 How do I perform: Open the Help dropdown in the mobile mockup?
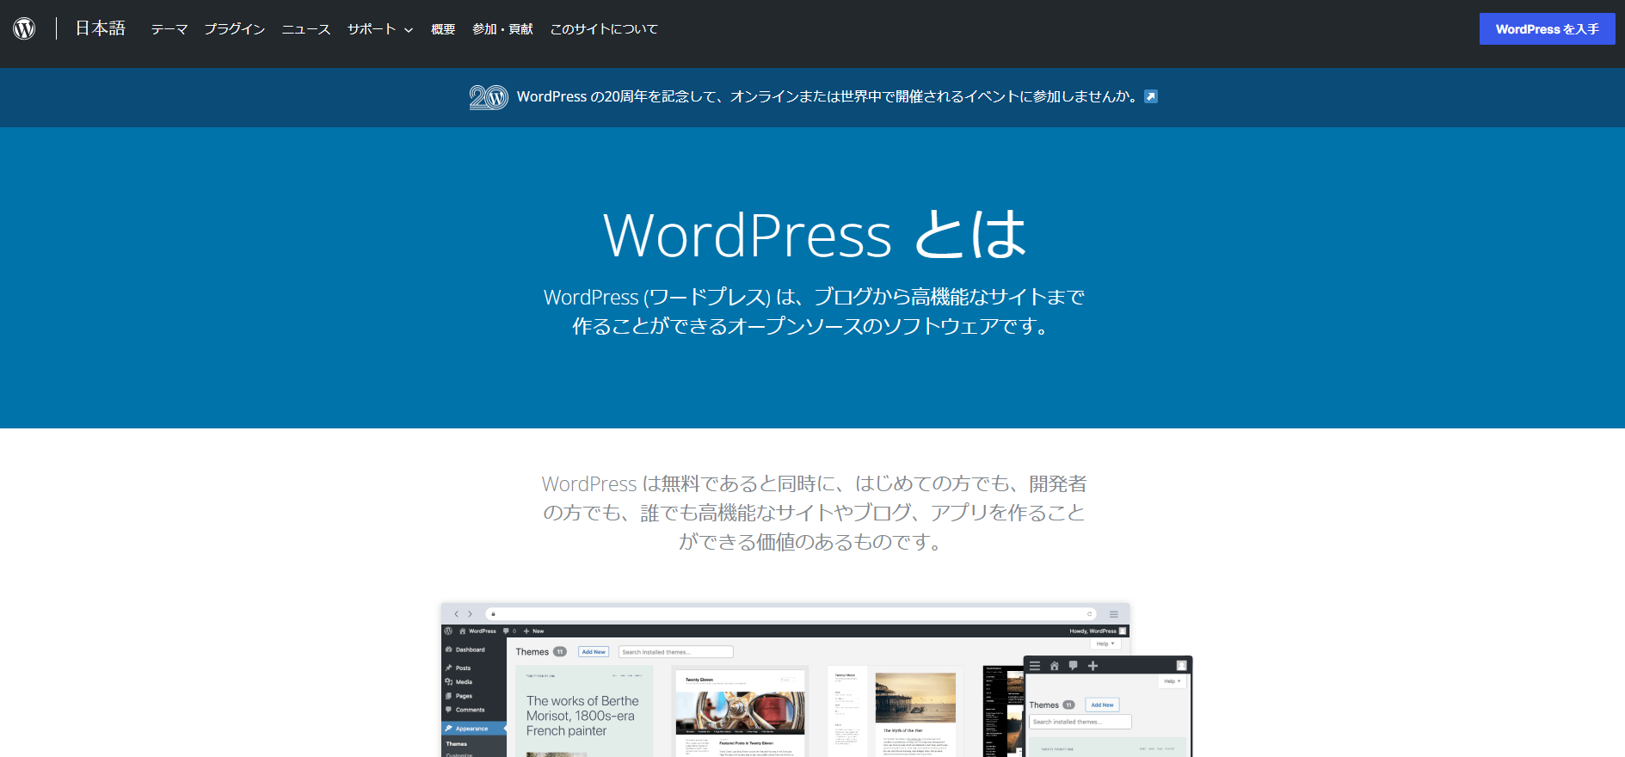[1173, 681]
